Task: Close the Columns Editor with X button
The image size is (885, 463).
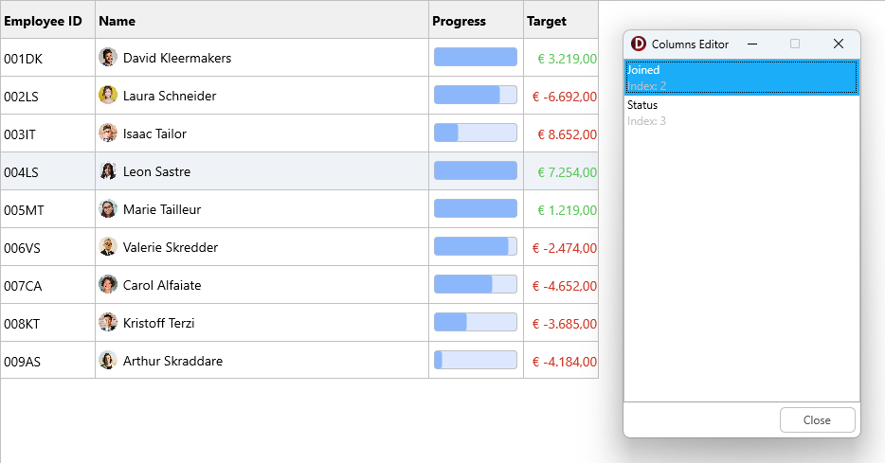Action: 838,44
